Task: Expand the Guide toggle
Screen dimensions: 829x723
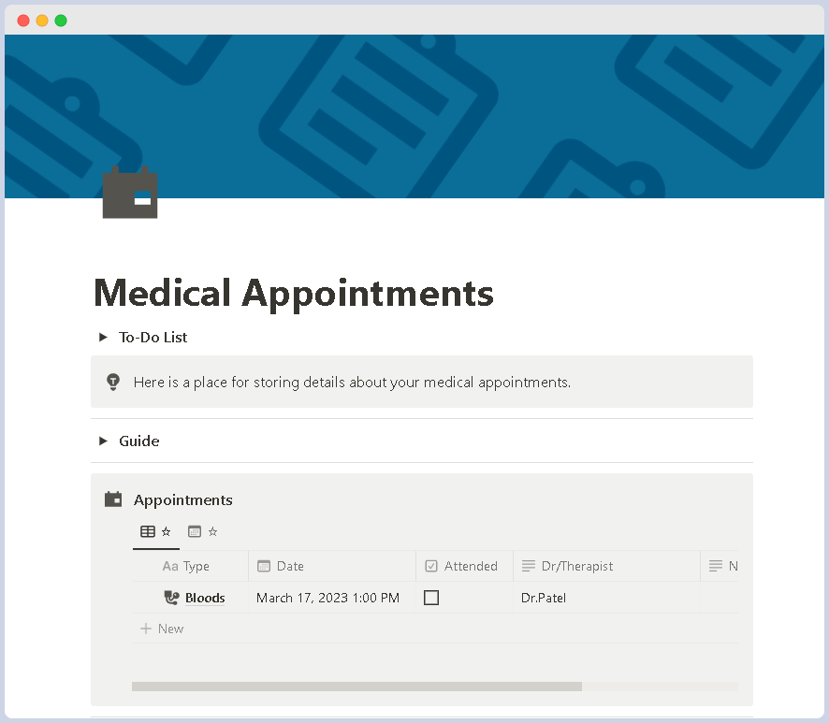Action: [103, 441]
